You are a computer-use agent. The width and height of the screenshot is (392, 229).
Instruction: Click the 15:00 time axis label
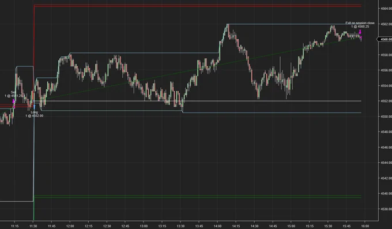point(291,226)
